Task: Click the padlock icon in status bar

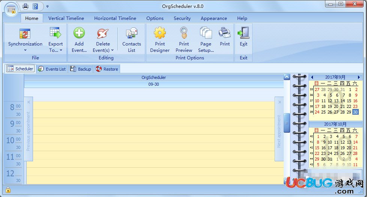Action: [x=8, y=189]
